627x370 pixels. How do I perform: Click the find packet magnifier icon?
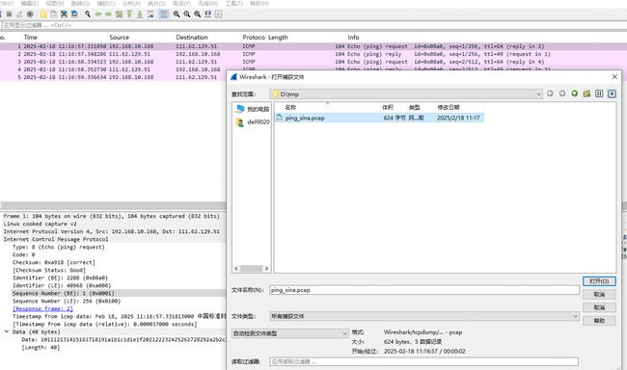(88, 14)
